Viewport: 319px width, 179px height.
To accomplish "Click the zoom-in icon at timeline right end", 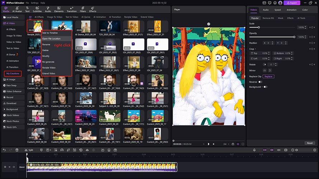I will [315, 150].
